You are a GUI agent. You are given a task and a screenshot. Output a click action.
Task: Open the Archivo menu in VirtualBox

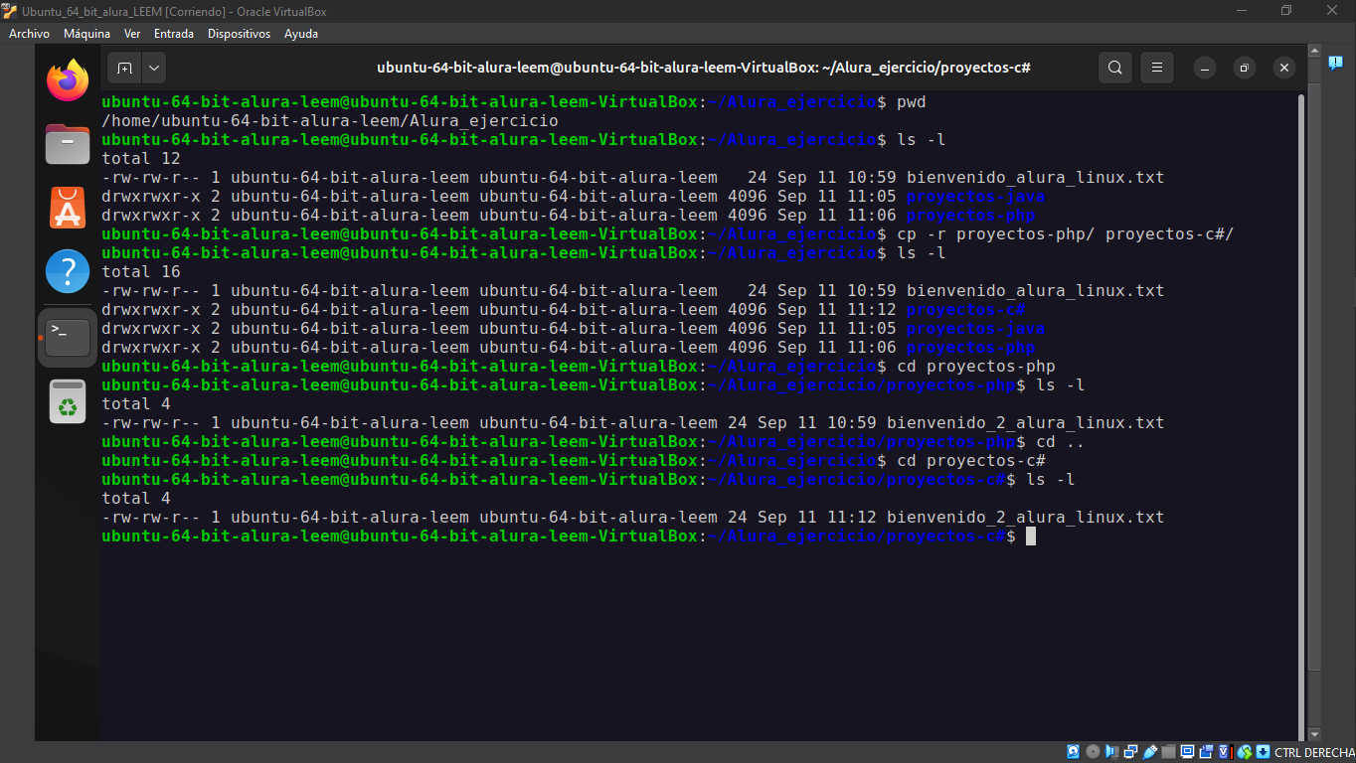point(29,33)
